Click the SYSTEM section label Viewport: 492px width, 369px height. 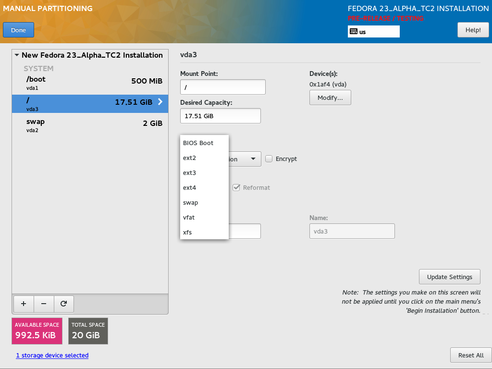click(38, 68)
